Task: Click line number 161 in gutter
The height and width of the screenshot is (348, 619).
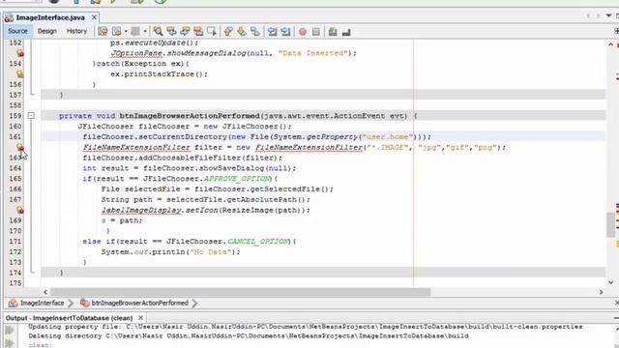Action: click(x=15, y=136)
